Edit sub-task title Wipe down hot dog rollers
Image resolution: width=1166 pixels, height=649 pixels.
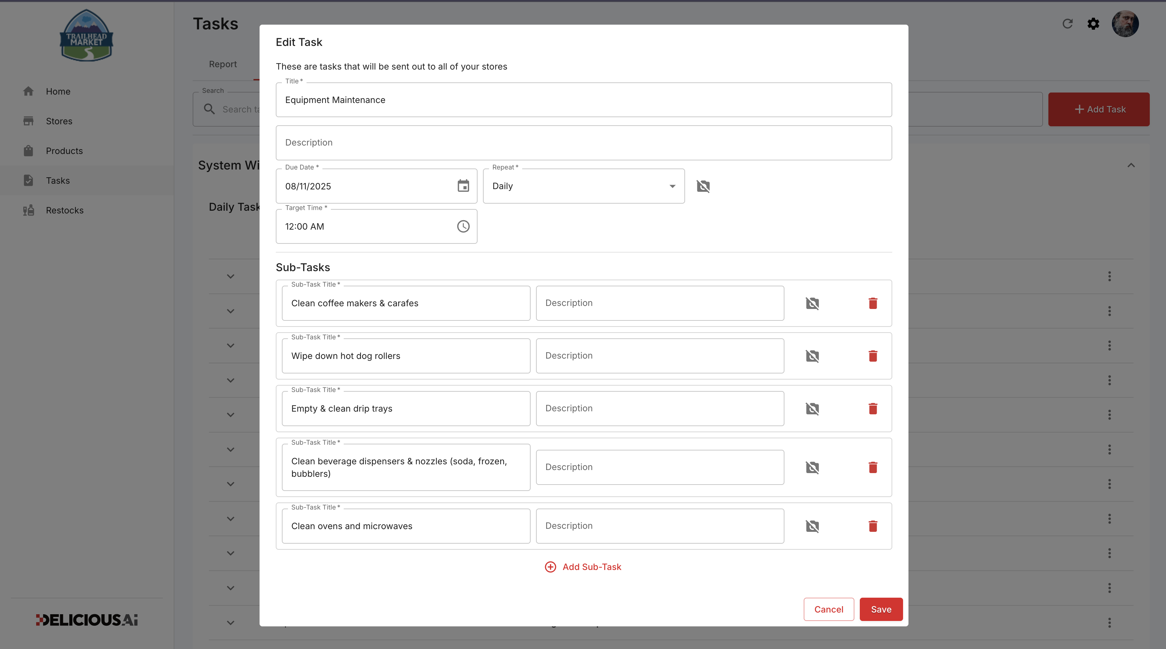pos(406,356)
